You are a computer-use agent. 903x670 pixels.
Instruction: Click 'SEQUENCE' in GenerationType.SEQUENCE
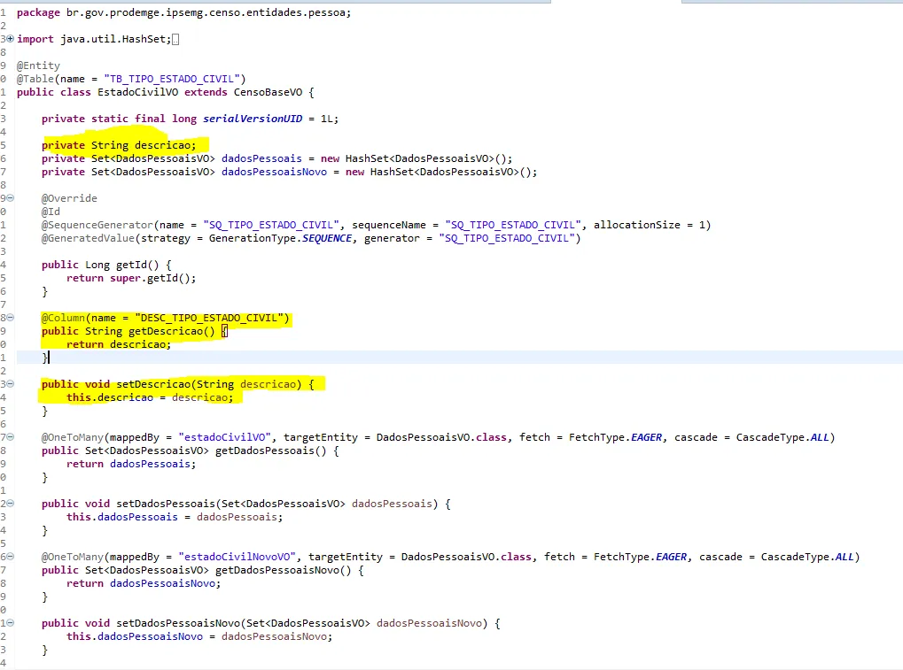click(327, 238)
